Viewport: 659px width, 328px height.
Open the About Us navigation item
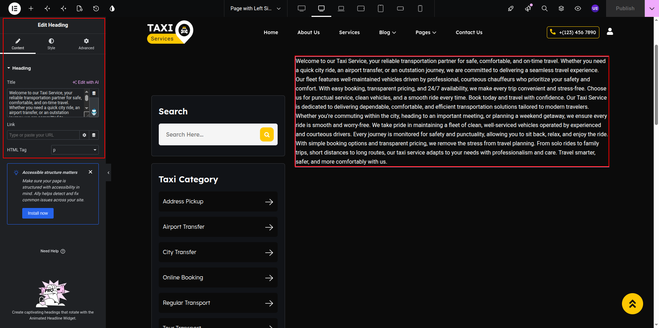coord(308,32)
